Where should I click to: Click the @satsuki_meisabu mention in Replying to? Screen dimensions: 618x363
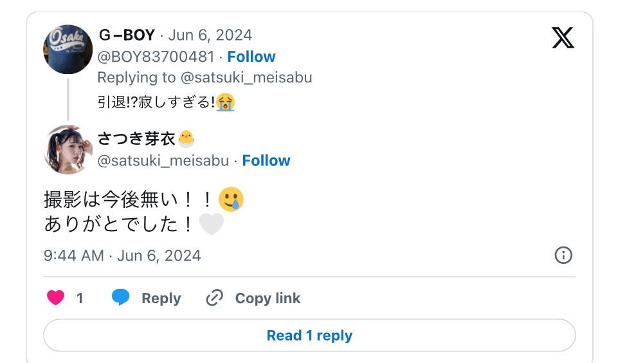(246, 78)
